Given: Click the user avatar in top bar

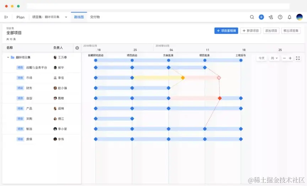Looking at the screenshot, I should coord(300,17).
